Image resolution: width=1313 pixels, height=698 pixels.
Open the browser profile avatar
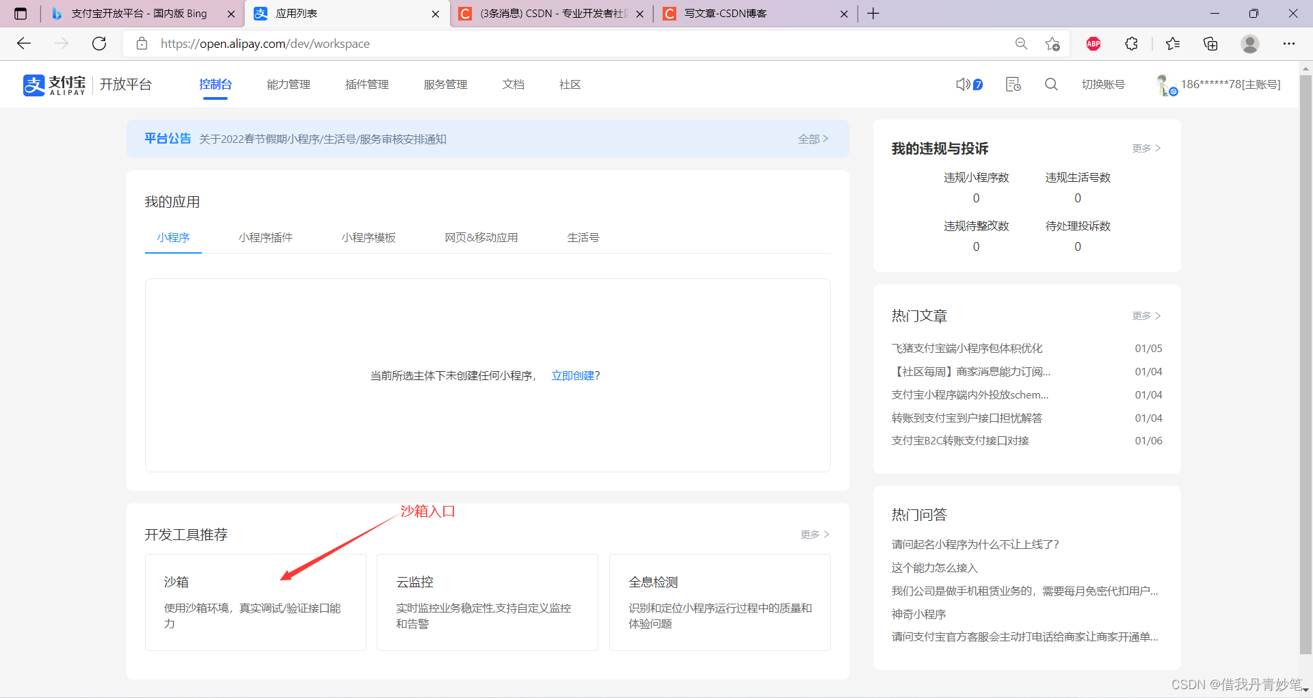1250,44
